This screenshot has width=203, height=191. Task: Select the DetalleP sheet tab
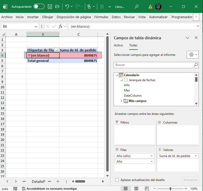(x=38, y=182)
